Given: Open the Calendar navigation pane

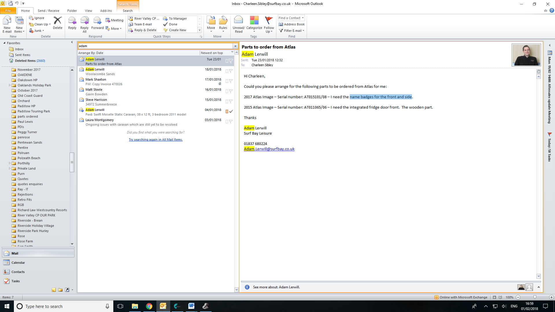Looking at the screenshot, I should (x=18, y=263).
